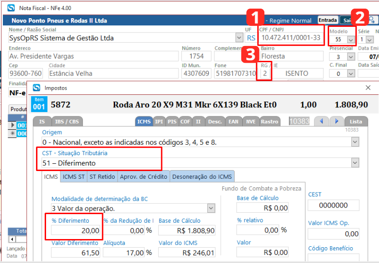Go to previous item with left arrow
The height and width of the screenshot is (263, 379).
pyautogui.click(x=321, y=122)
